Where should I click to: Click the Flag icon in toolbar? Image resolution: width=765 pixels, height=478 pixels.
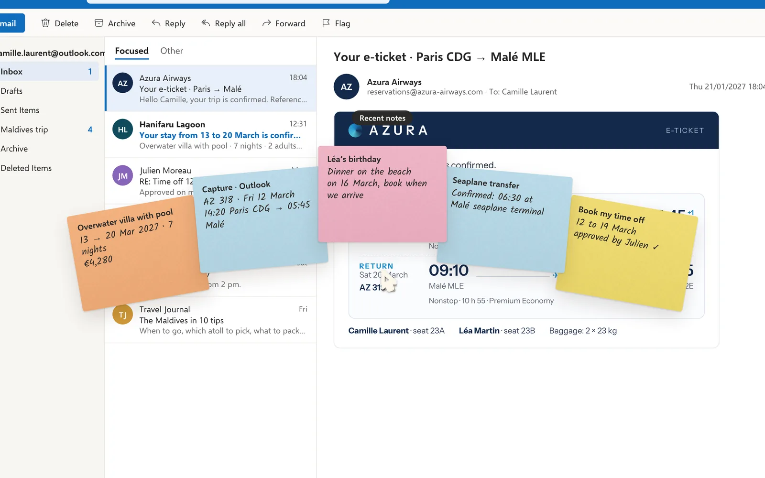pos(326,23)
